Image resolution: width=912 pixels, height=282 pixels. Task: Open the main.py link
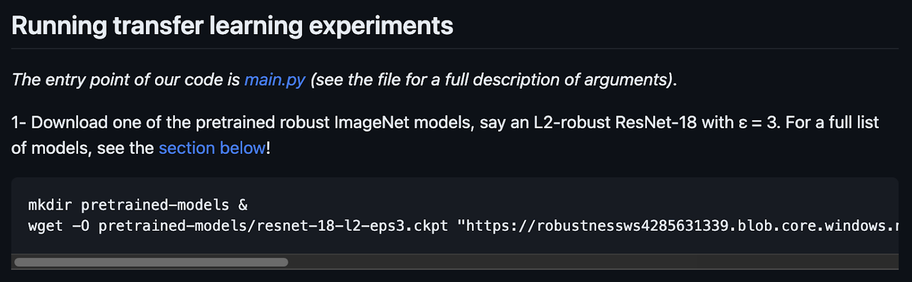275,80
